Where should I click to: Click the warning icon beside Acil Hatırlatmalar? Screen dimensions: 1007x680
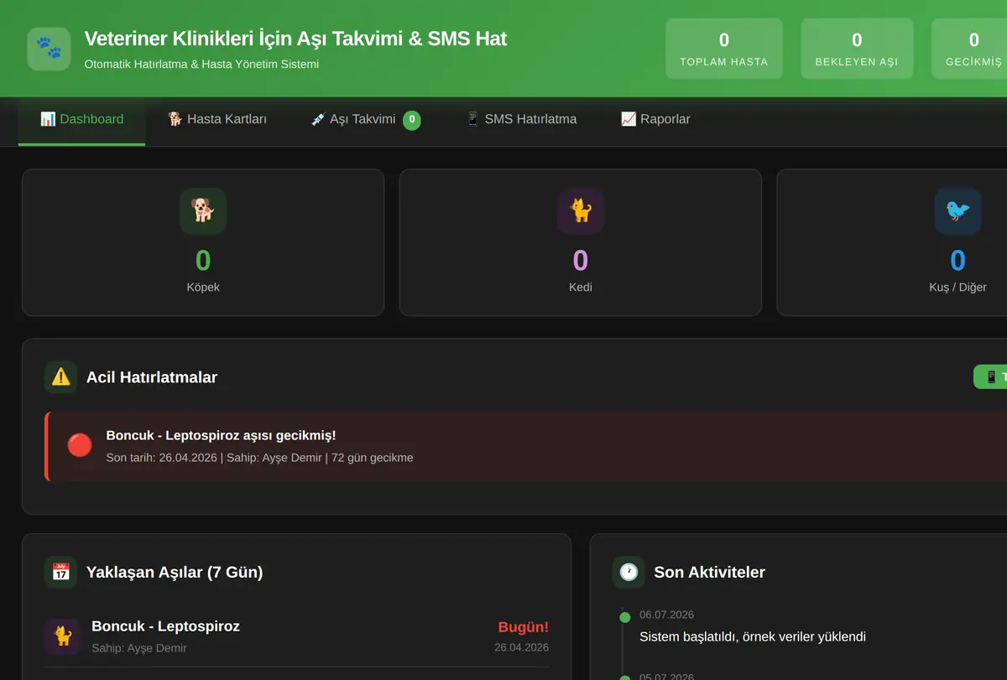[60, 377]
